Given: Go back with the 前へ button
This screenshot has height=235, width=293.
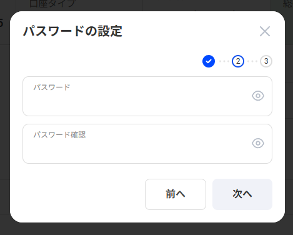Looking at the screenshot, I should tap(176, 194).
